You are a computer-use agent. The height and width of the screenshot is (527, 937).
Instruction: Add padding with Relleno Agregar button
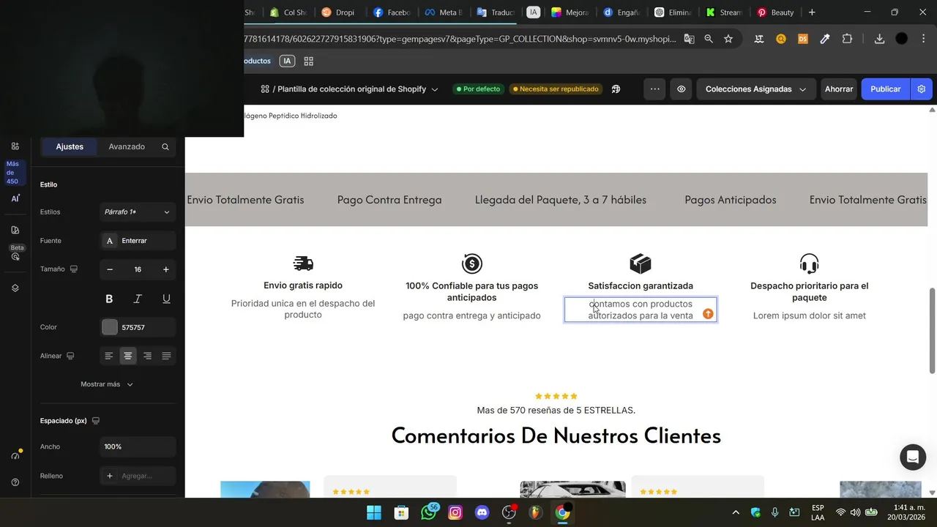(138, 476)
